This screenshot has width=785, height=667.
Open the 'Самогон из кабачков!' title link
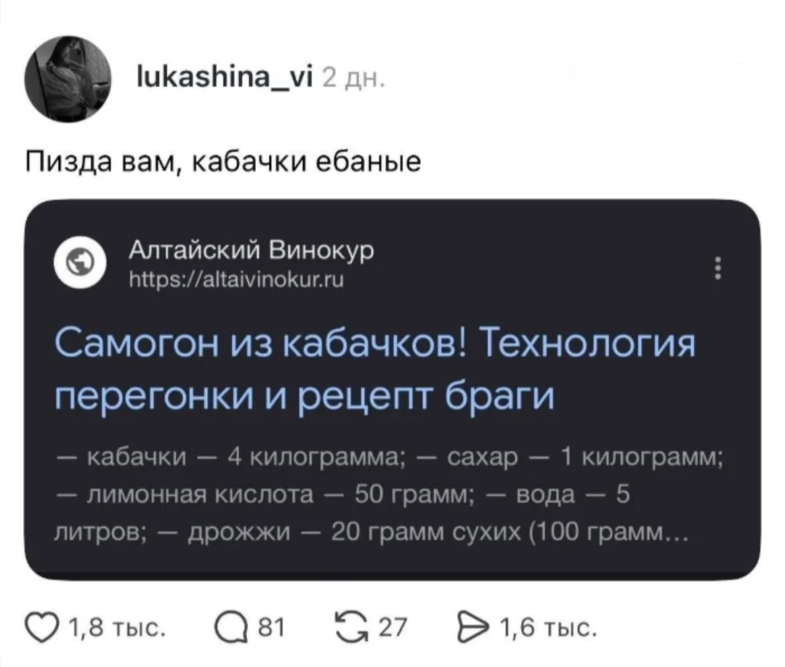(374, 369)
